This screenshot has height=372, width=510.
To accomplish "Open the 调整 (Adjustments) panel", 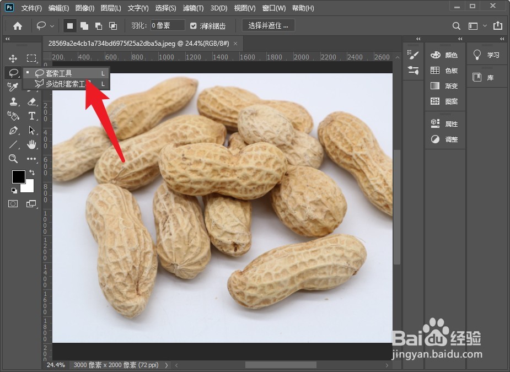I will click(x=444, y=139).
